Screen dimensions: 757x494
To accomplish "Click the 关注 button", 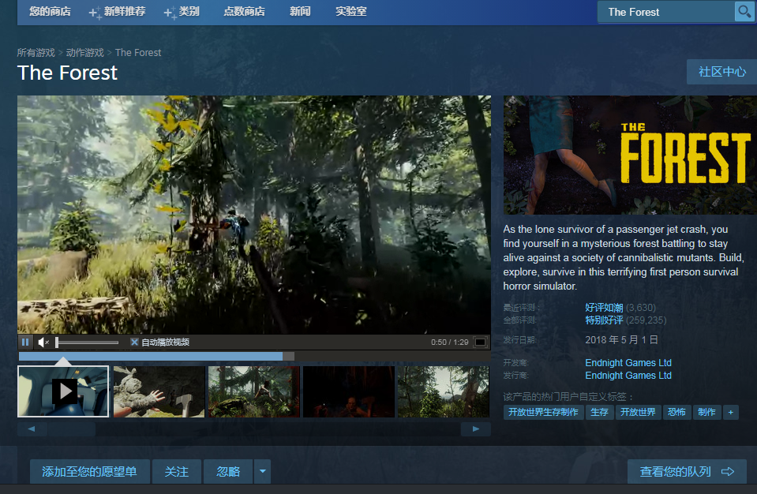I will pyautogui.click(x=177, y=471).
